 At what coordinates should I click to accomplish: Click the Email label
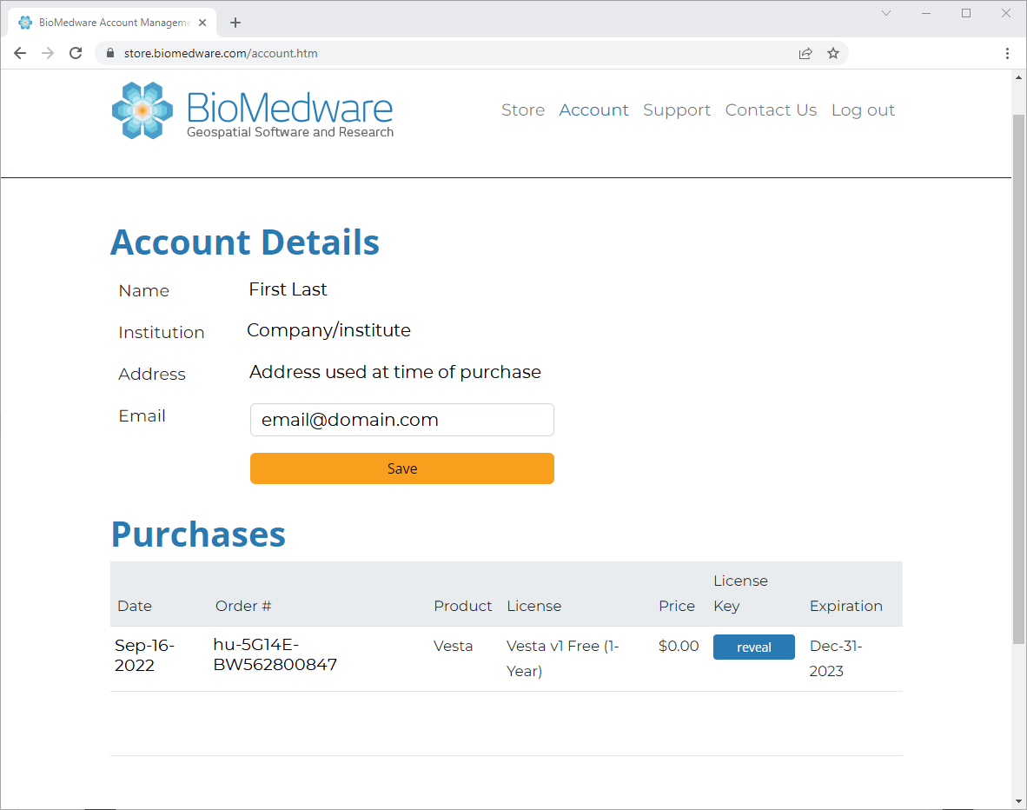coord(142,415)
